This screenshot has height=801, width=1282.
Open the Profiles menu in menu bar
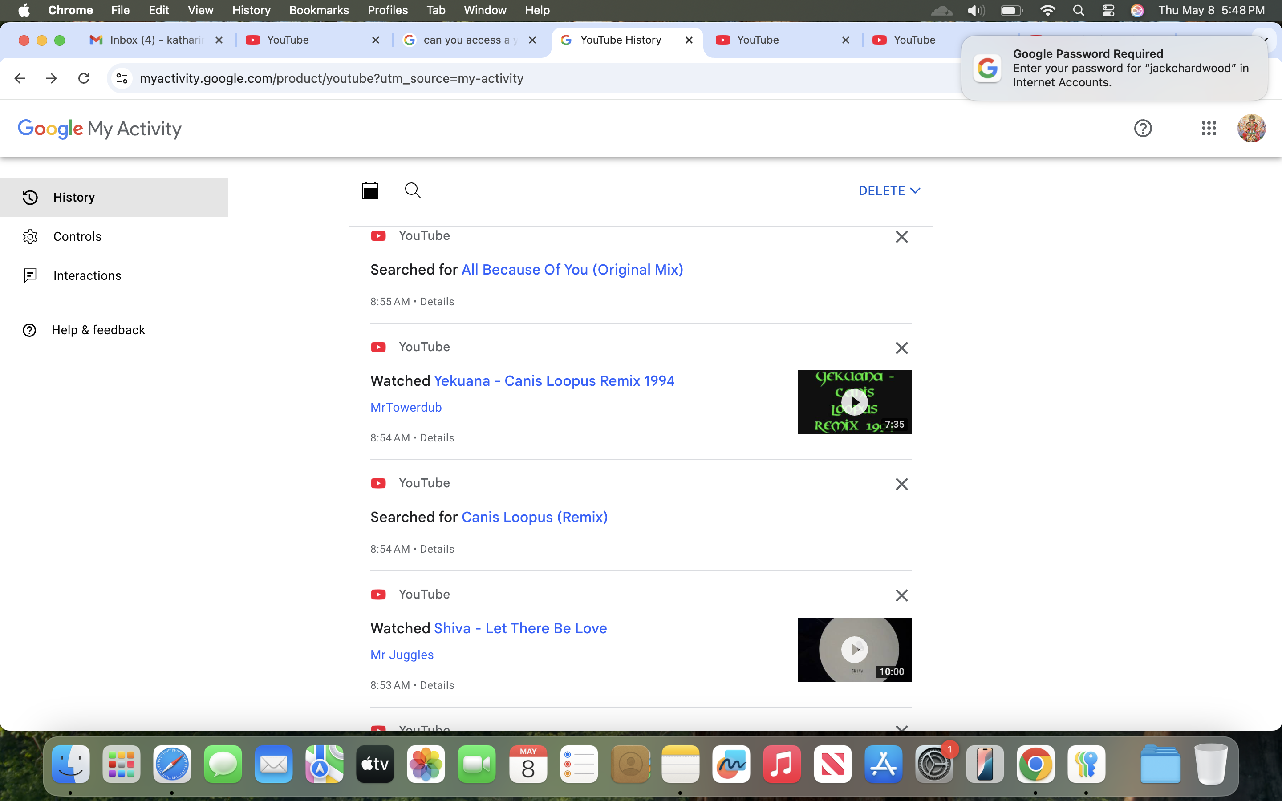coord(387,10)
